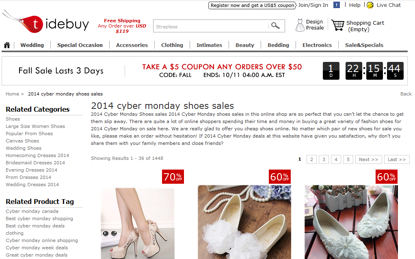Click the search box with Strapless placeholder

[x=211, y=26]
